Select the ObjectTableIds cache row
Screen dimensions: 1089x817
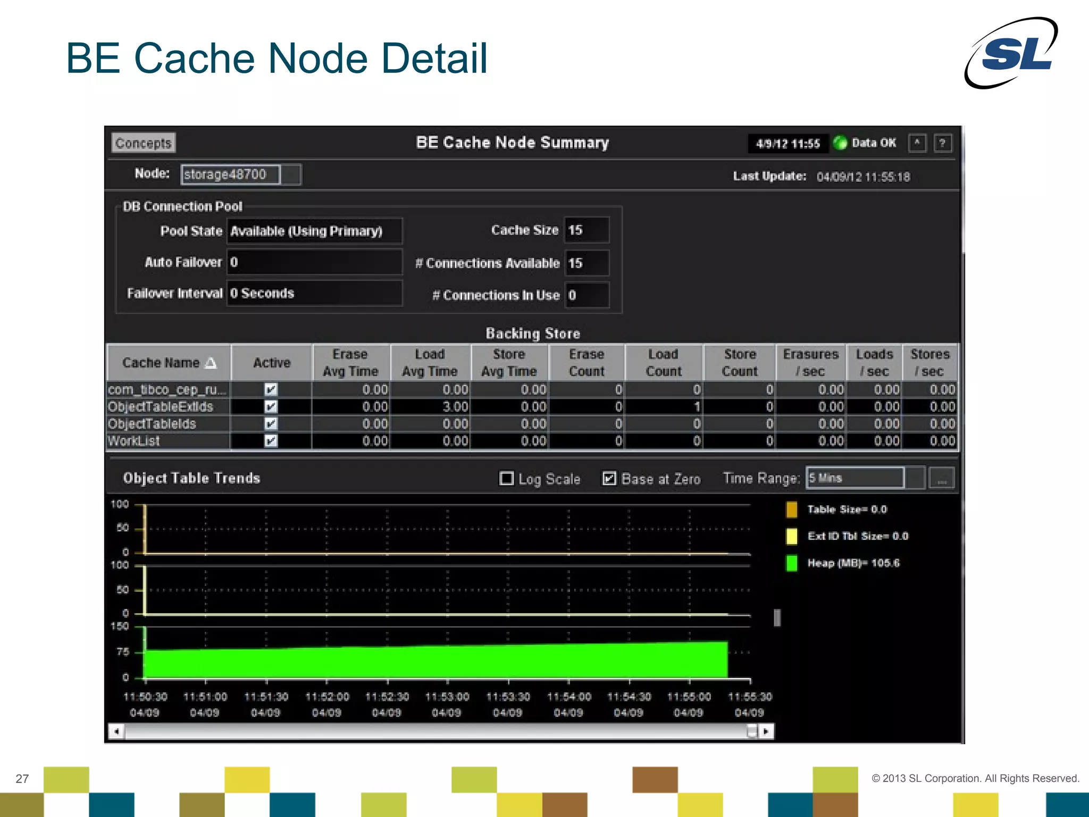[x=532, y=424]
